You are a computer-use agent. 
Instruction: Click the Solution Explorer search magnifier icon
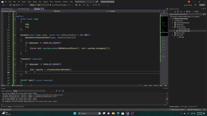[204, 14]
